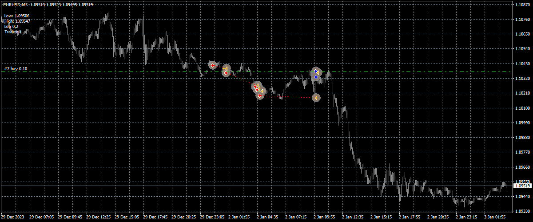Click the '29 Dec 09:45' time label

(70, 218)
